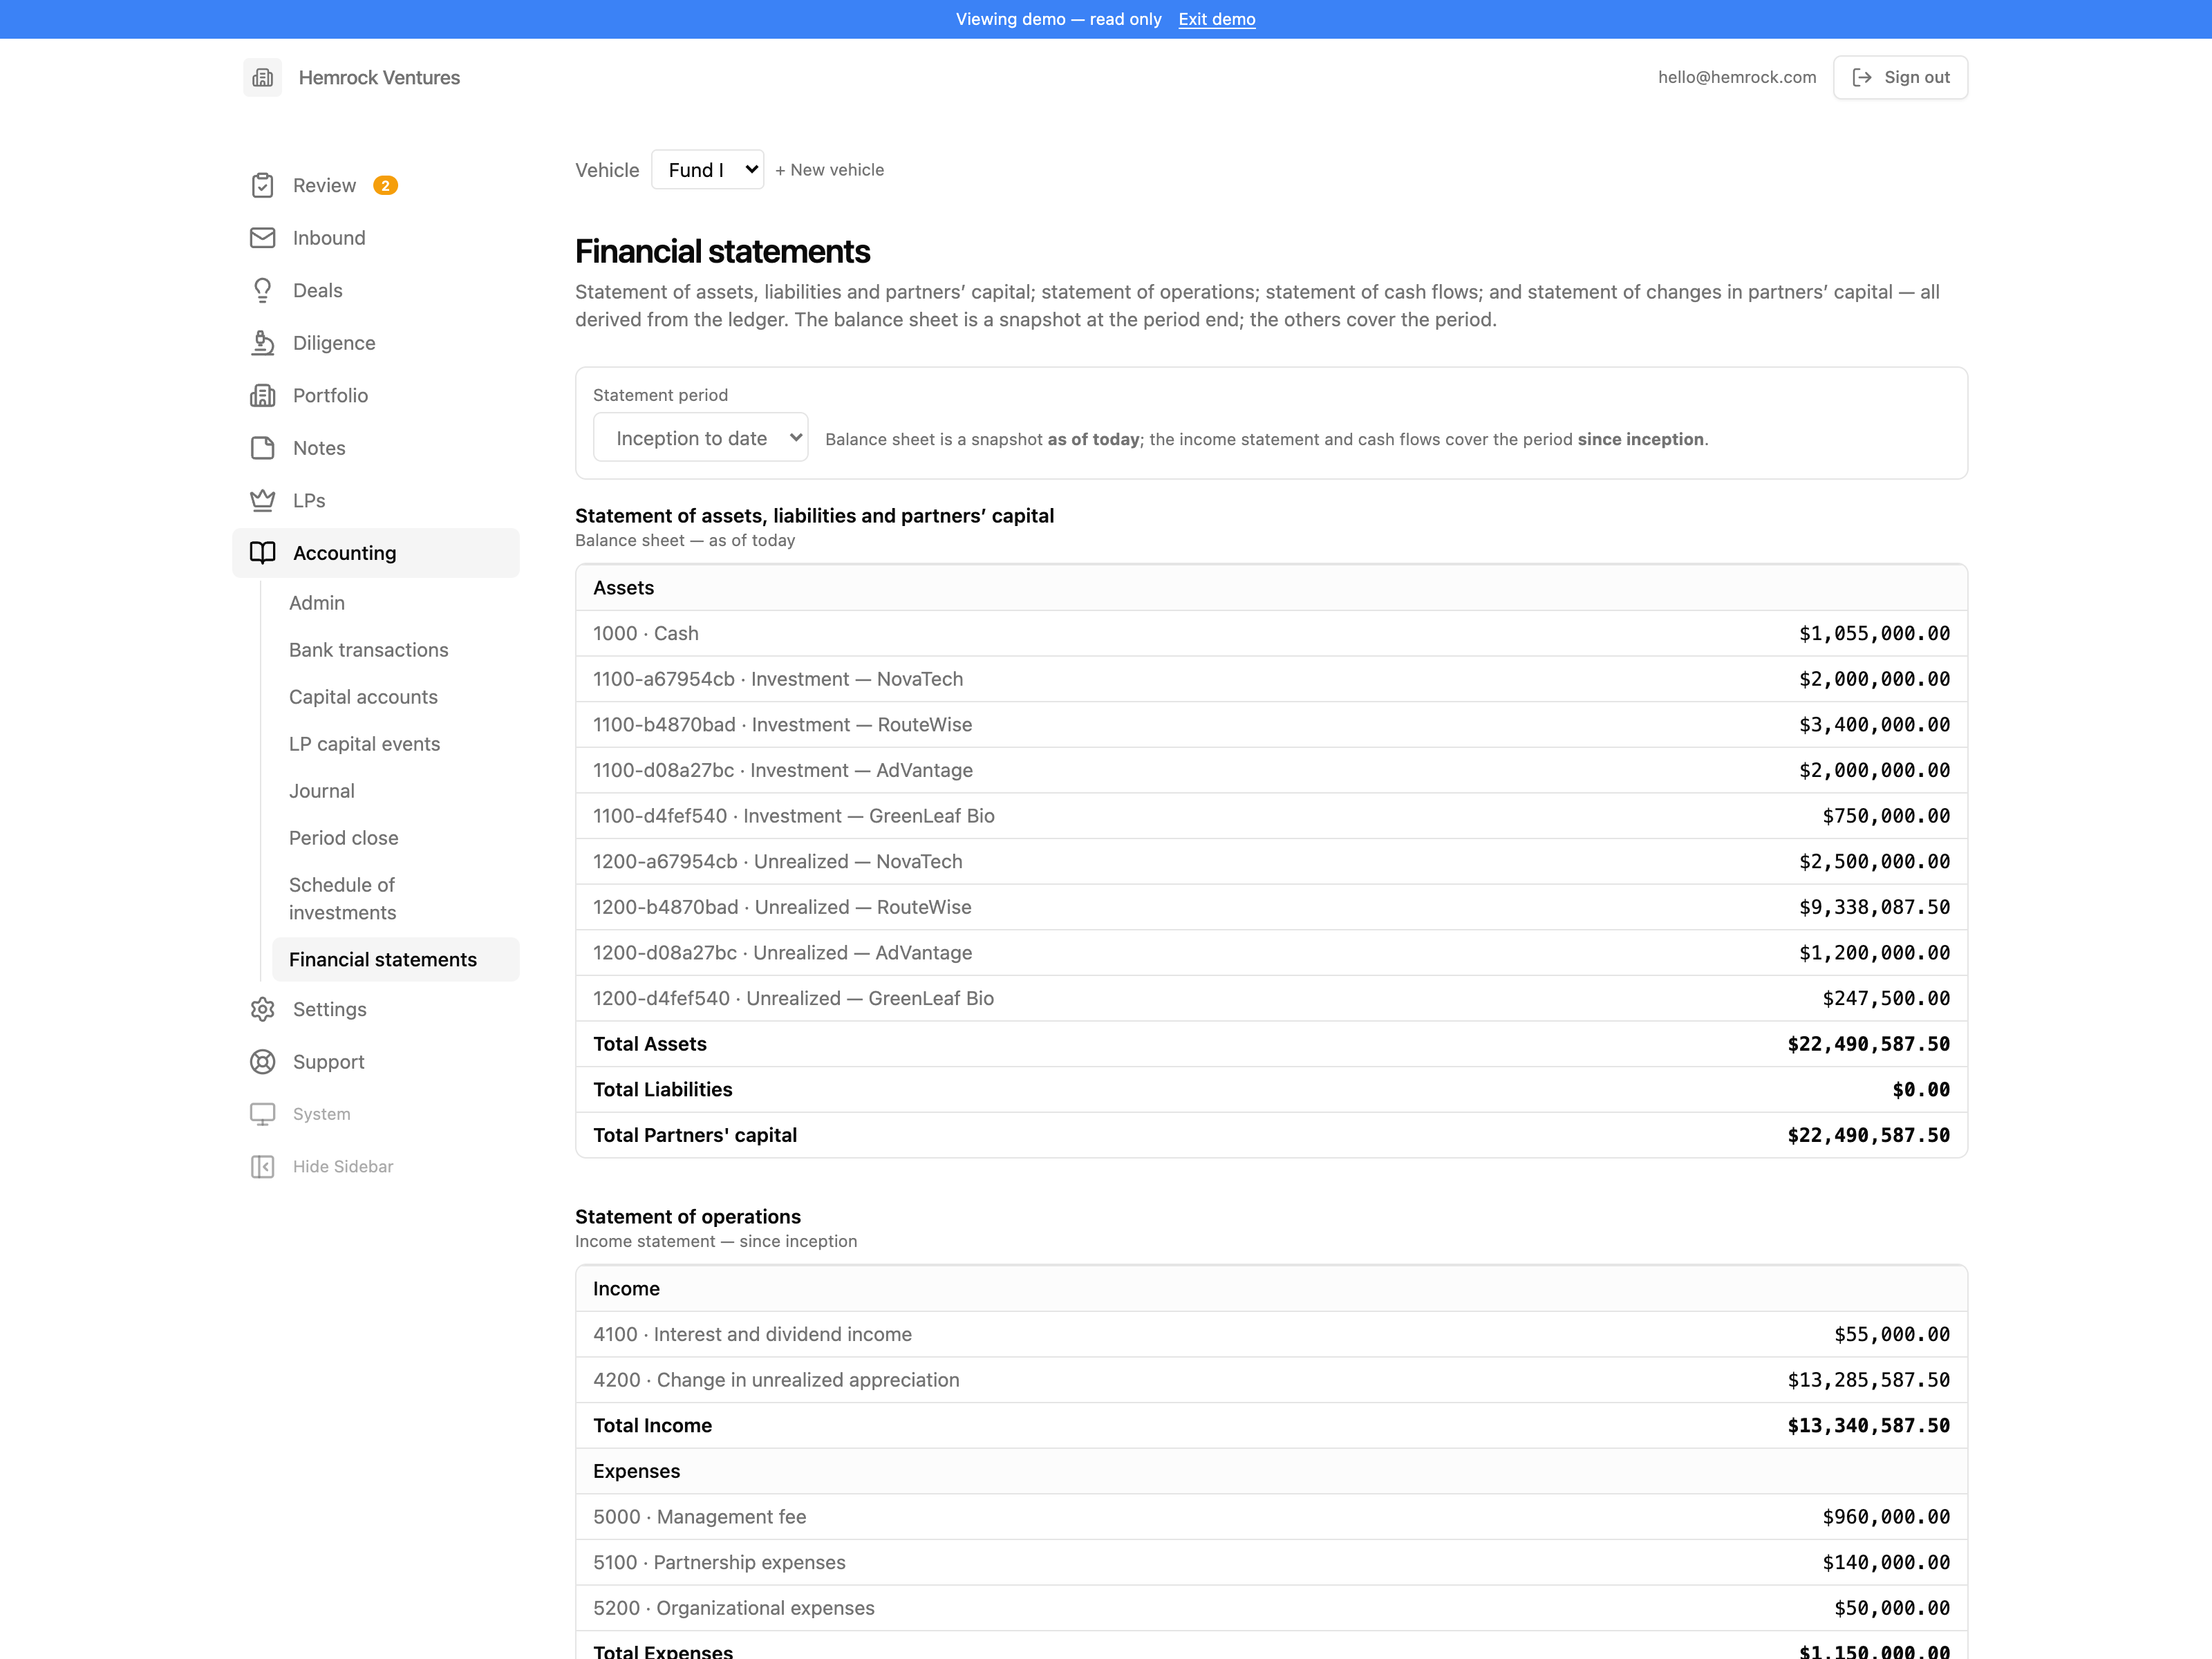This screenshot has height=1659, width=2212.
Task: Open the Notes document icon
Action: 262,448
